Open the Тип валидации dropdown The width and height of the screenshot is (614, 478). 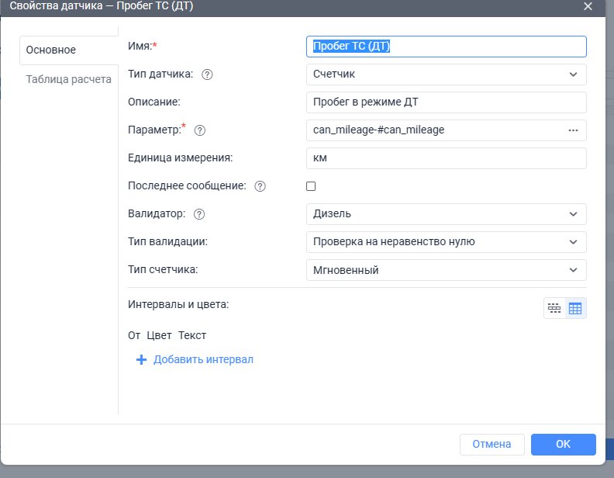pyautogui.click(x=447, y=242)
